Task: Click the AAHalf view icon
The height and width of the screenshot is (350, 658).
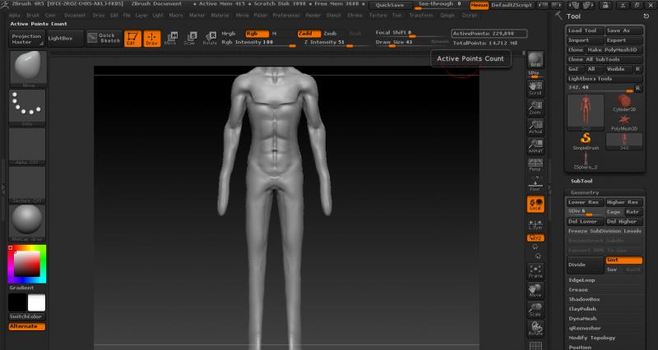Action: pos(535,144)
